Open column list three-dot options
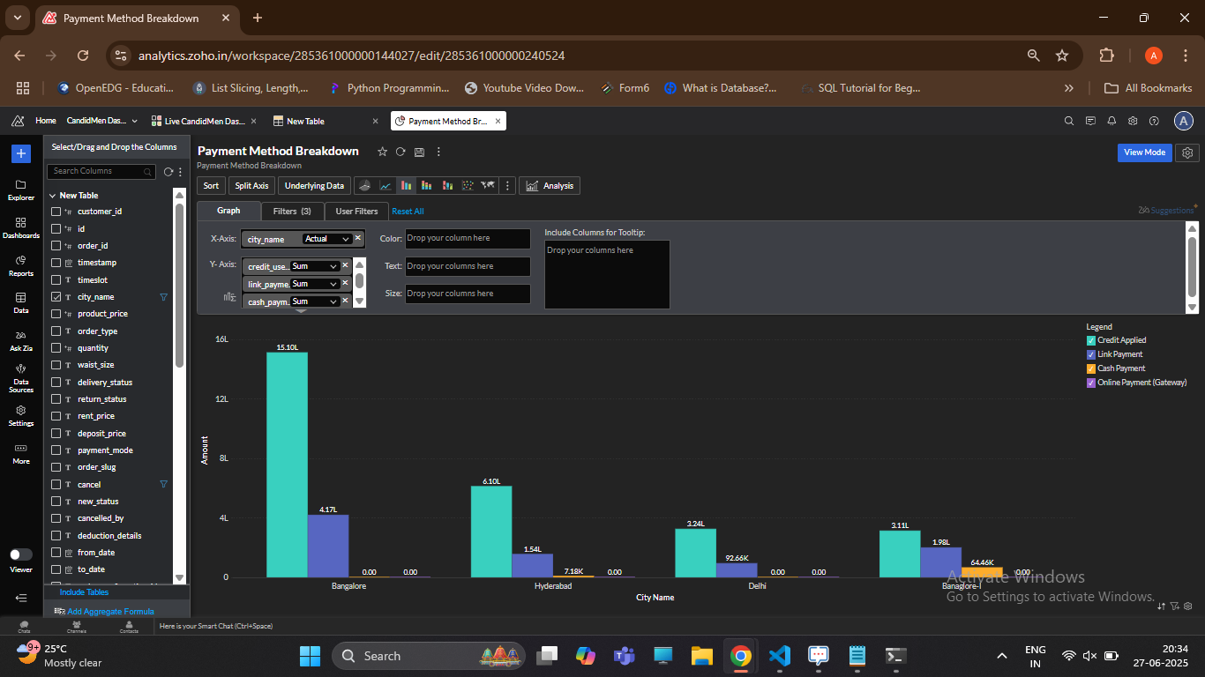This screenshot has height=677, width=1205. click(x=181, y=171)
